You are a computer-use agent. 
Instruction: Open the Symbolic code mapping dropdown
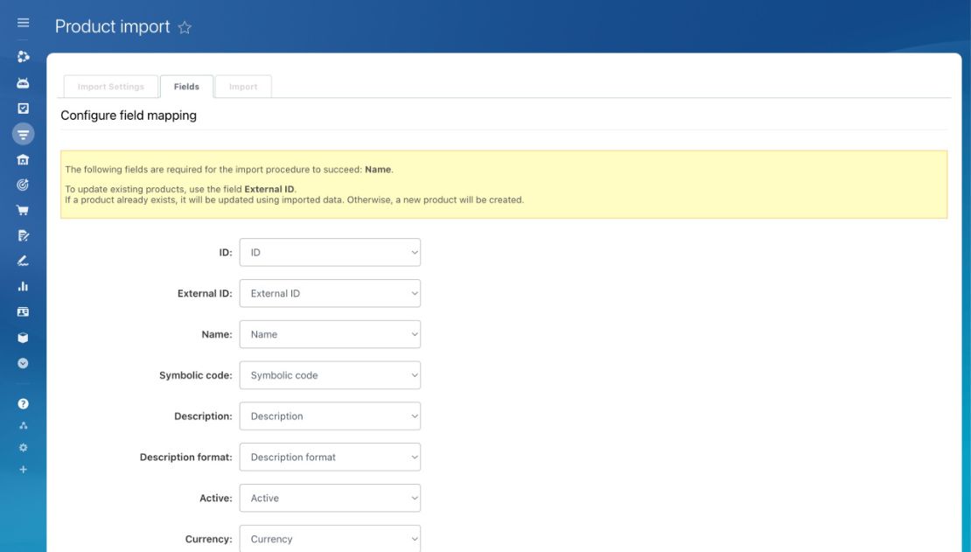click(330, 375)
